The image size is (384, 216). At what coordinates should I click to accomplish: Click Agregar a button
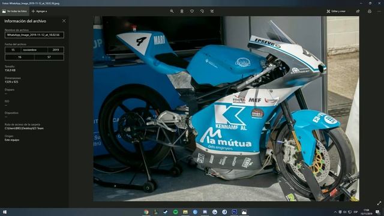pos(39,11)
